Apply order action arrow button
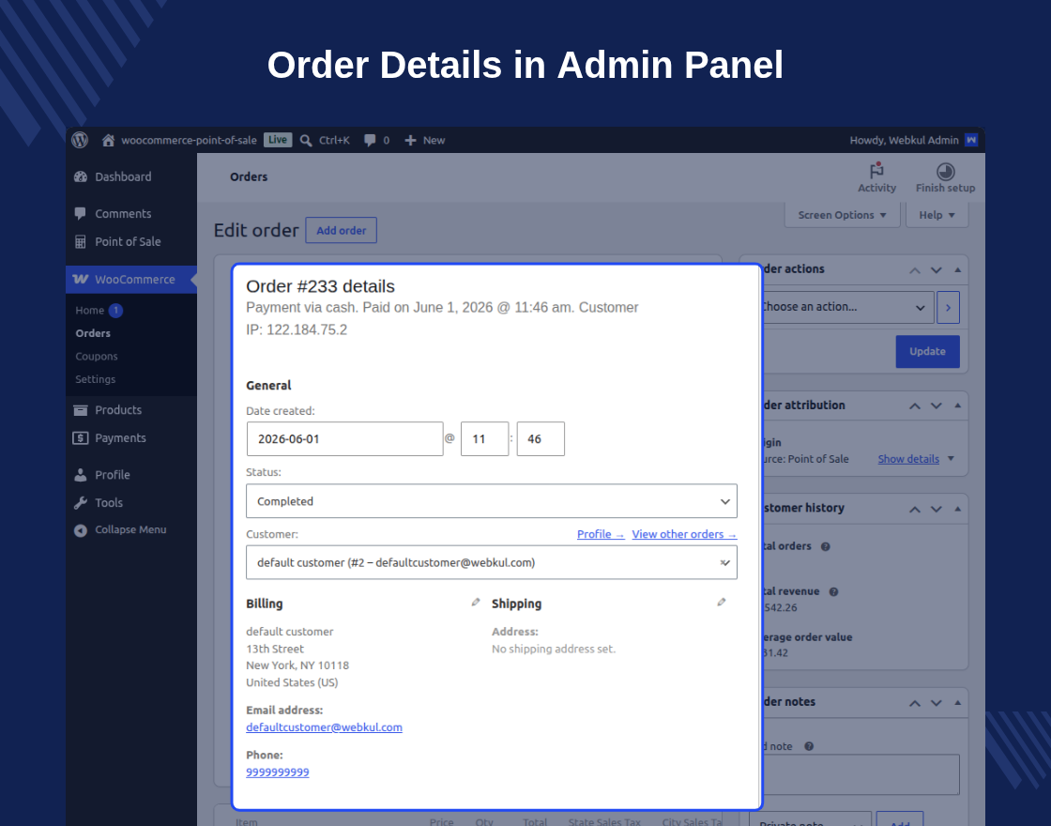Screen dimensions: 1051x826 click(948, 307)
